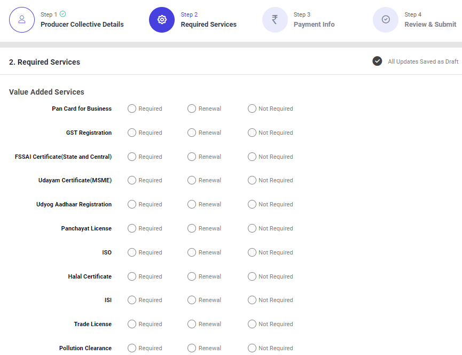
Task: Choose Required for ISO
Action: (x=132, y=252)
